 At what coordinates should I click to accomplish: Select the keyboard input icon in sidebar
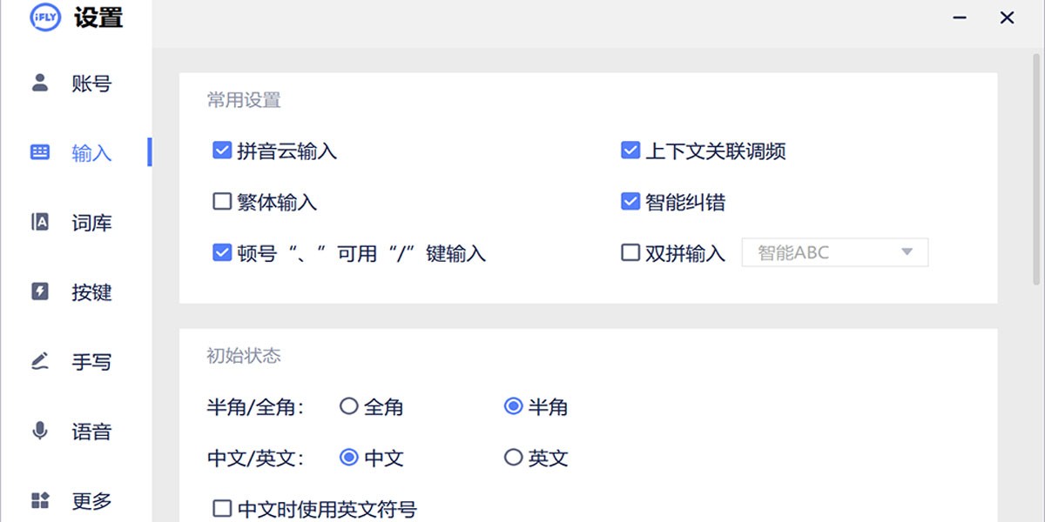(40, 151)
